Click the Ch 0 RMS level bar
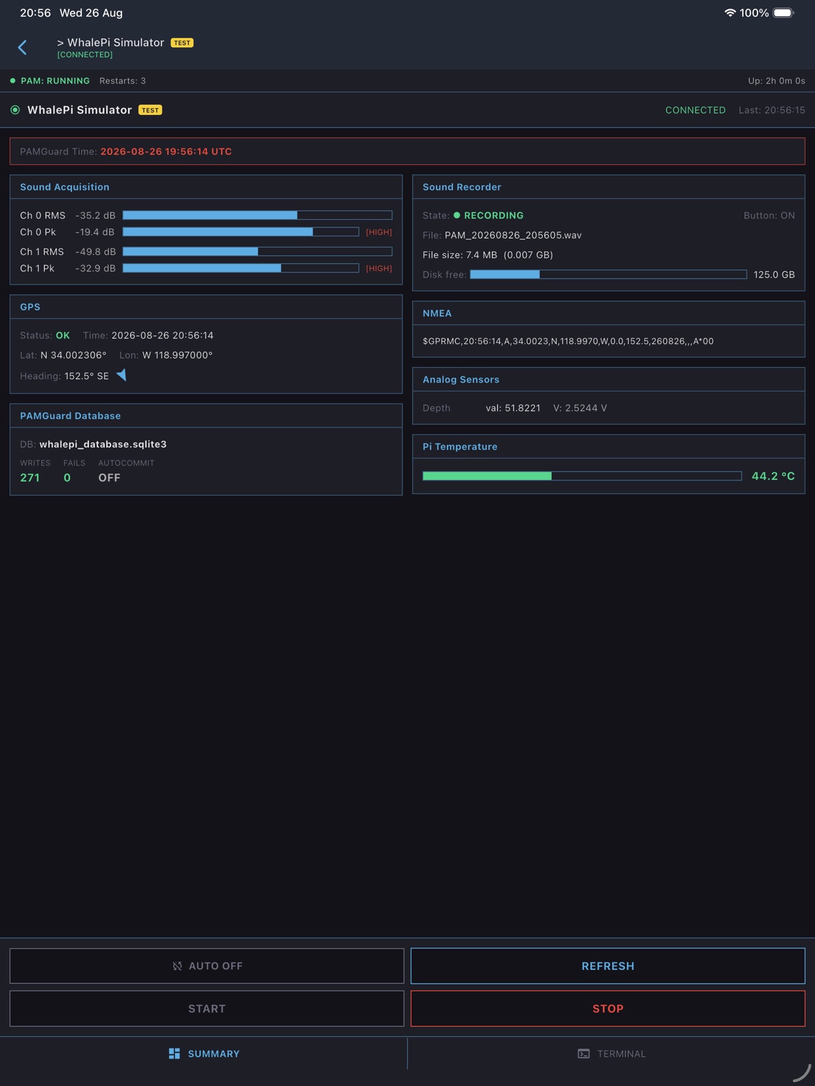The width and height of the screenshot is (815, 1086). (257, 215)
